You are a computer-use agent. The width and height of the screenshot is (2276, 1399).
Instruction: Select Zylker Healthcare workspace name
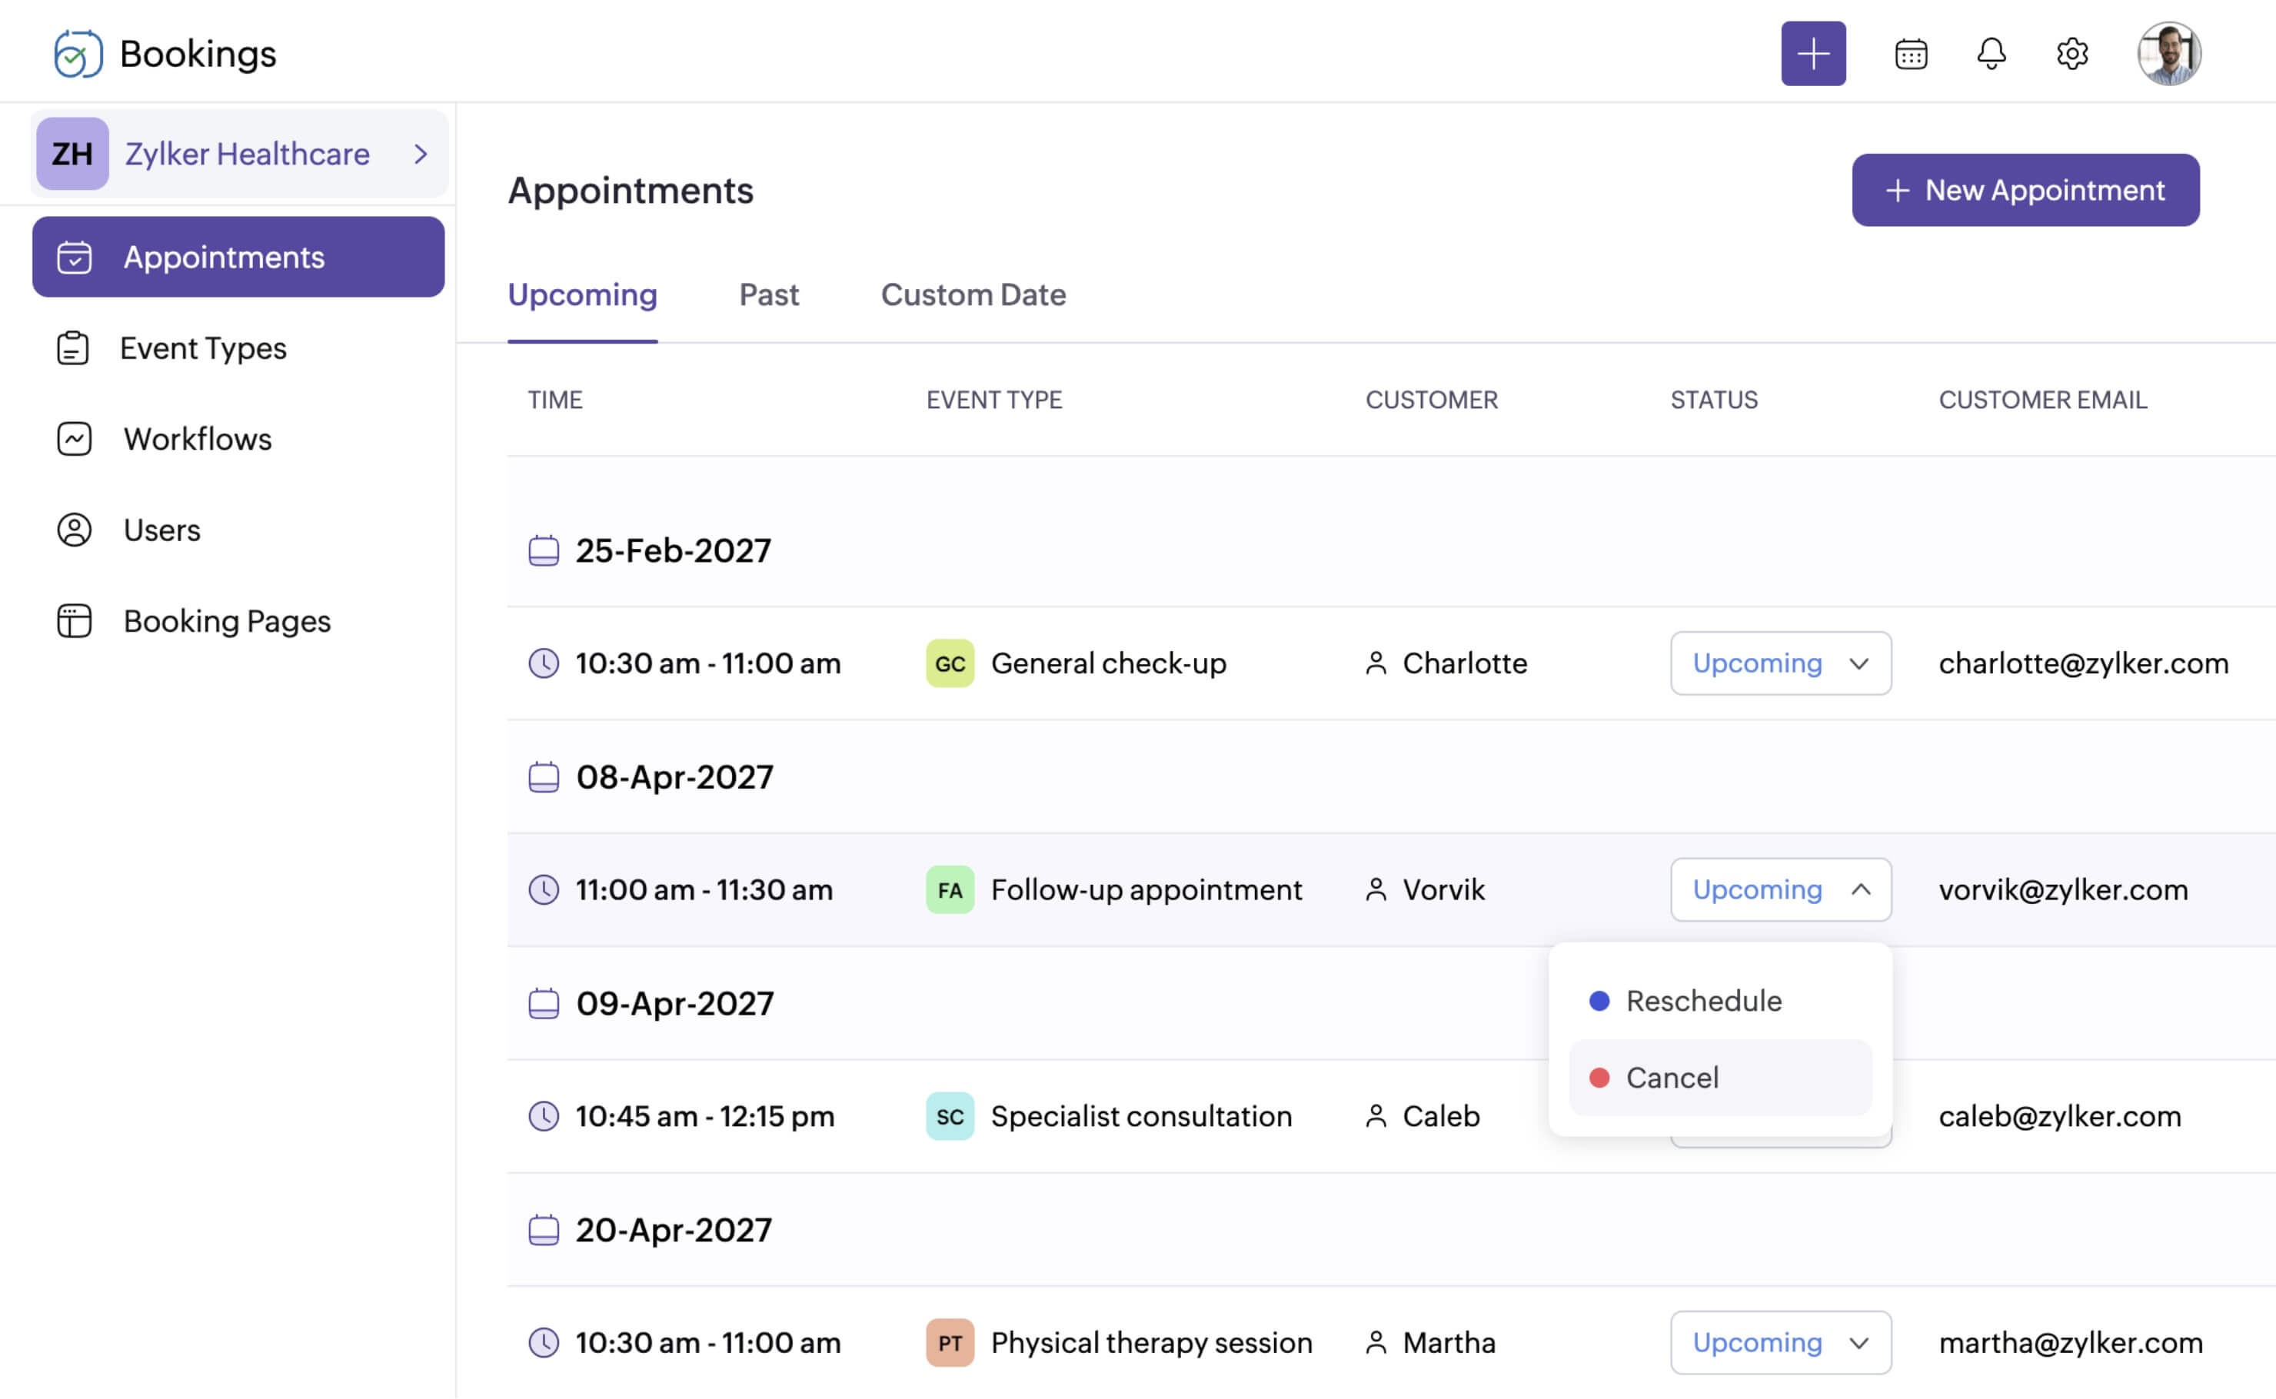pyautogui.click(x=247, y=154)
